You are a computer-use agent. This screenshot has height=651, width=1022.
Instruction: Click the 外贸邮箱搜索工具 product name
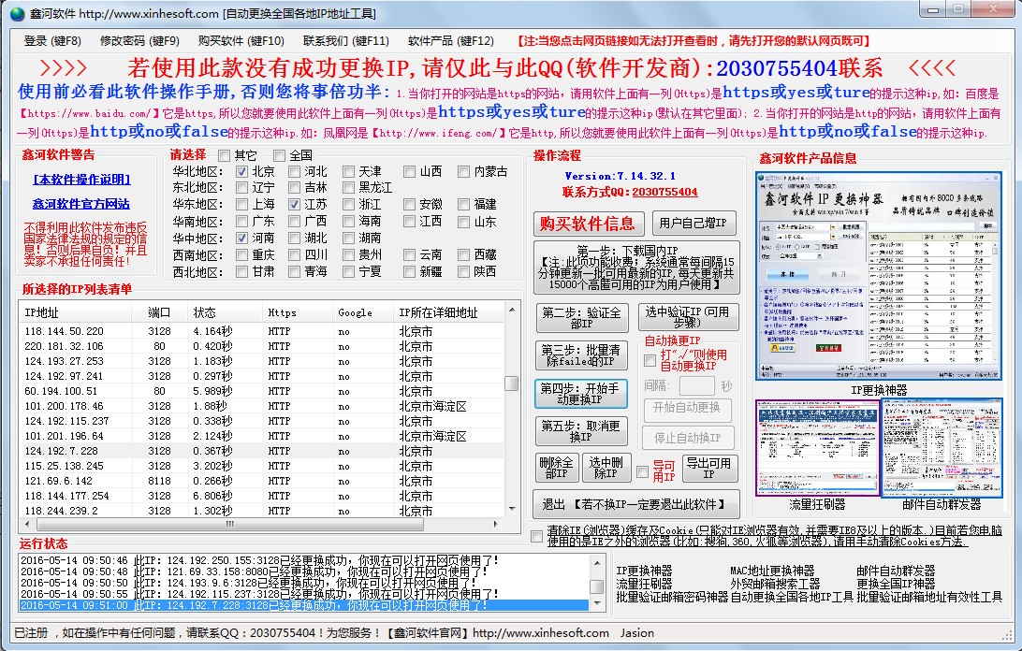pyautogui.click(x=775, y=584)
